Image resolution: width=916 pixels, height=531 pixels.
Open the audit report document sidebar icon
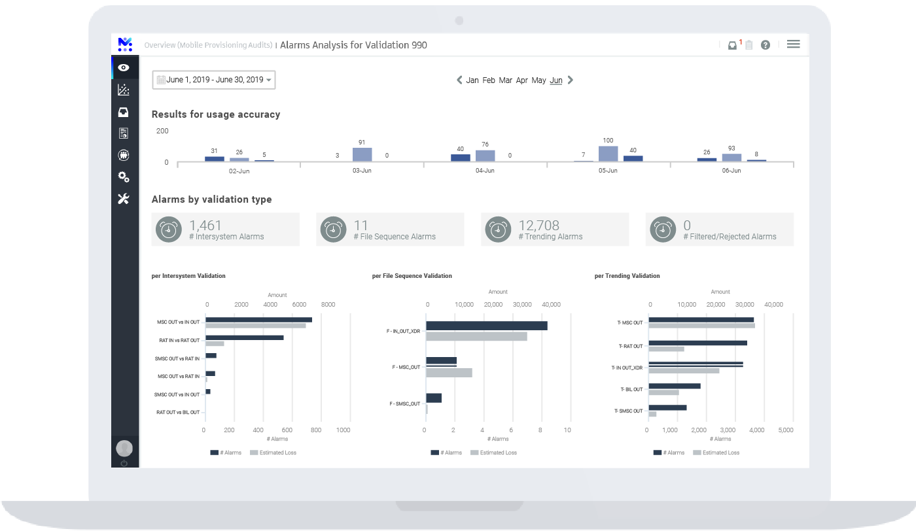[x=124, y=133]
